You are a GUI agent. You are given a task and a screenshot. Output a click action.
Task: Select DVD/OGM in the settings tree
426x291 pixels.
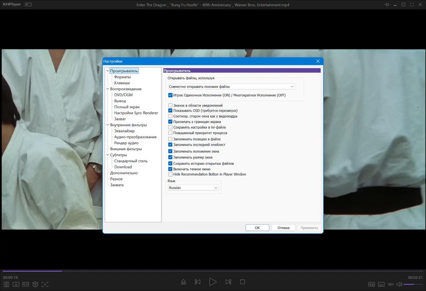tap(123, 95)
